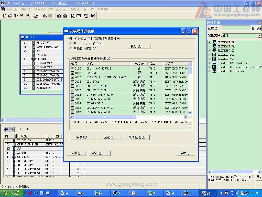Click the red quick launch icon beside Start

[30, 193]
